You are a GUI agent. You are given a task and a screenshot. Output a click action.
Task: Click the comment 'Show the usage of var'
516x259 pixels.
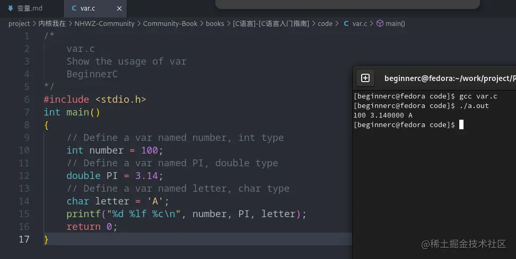pos(126,61)
